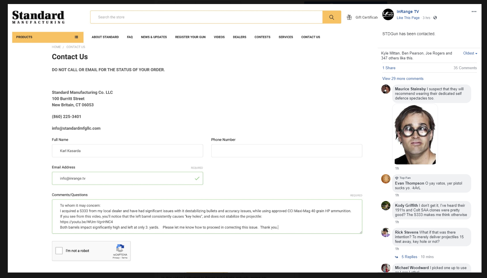487x278 pixels.
Task: Click Like This Page link
Action: click(x=408, y=18)
